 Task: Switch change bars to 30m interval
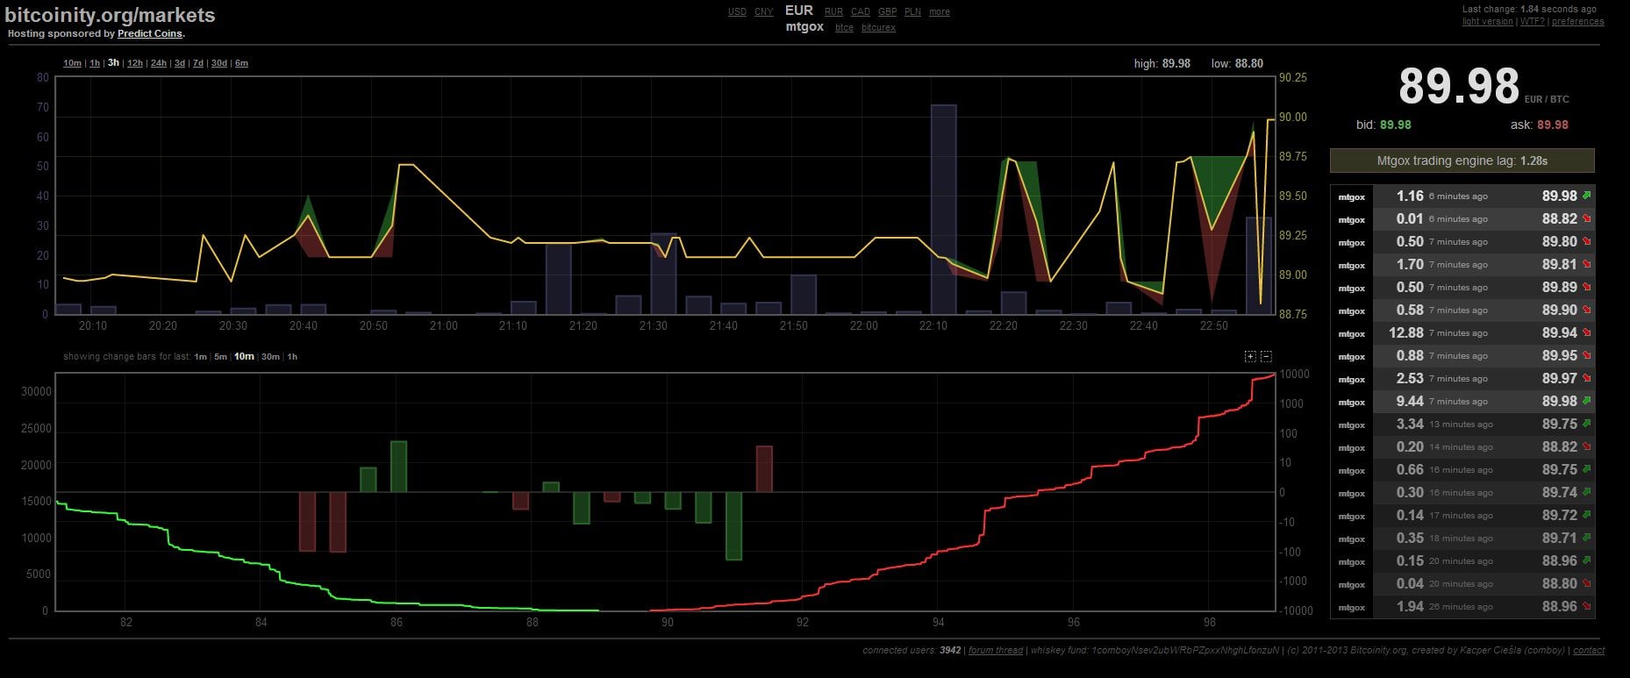tap(270, 357)
